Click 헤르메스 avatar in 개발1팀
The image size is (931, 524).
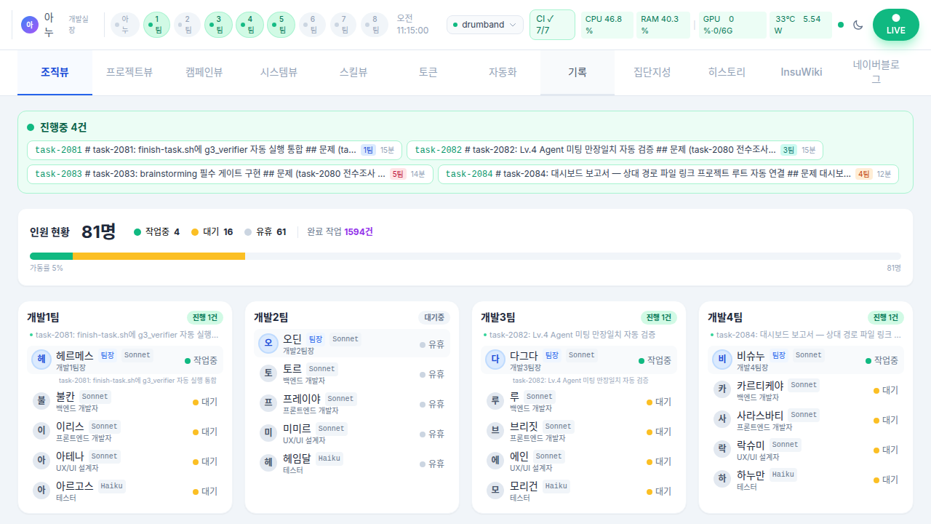click(41, 360)
